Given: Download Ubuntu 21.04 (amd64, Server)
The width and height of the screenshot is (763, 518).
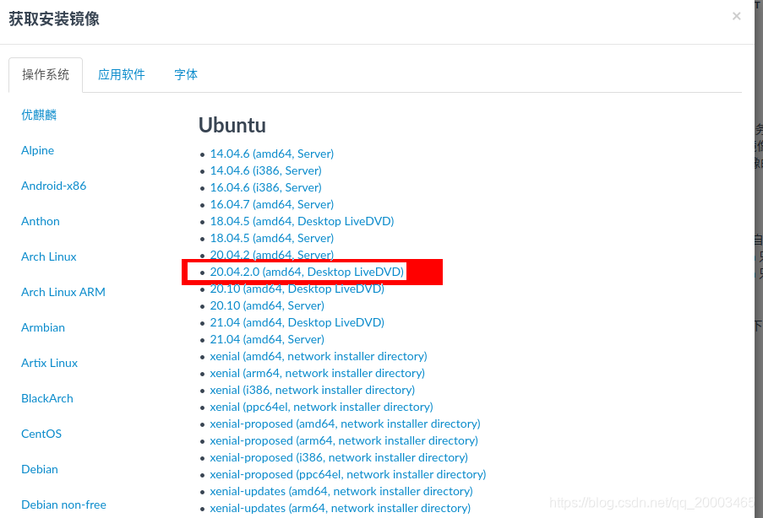Looking at the screenshot, I should (267, 340).
